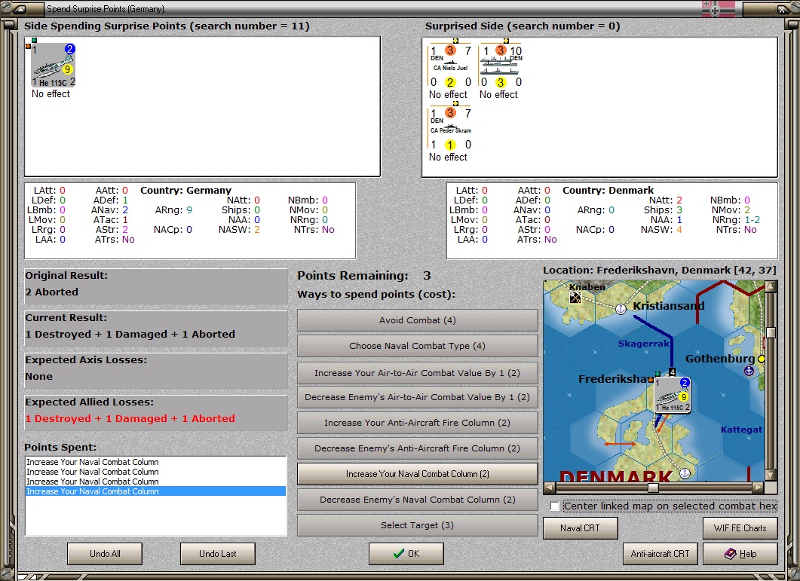Click the Skagerrak sea area label

pos(643,344)
